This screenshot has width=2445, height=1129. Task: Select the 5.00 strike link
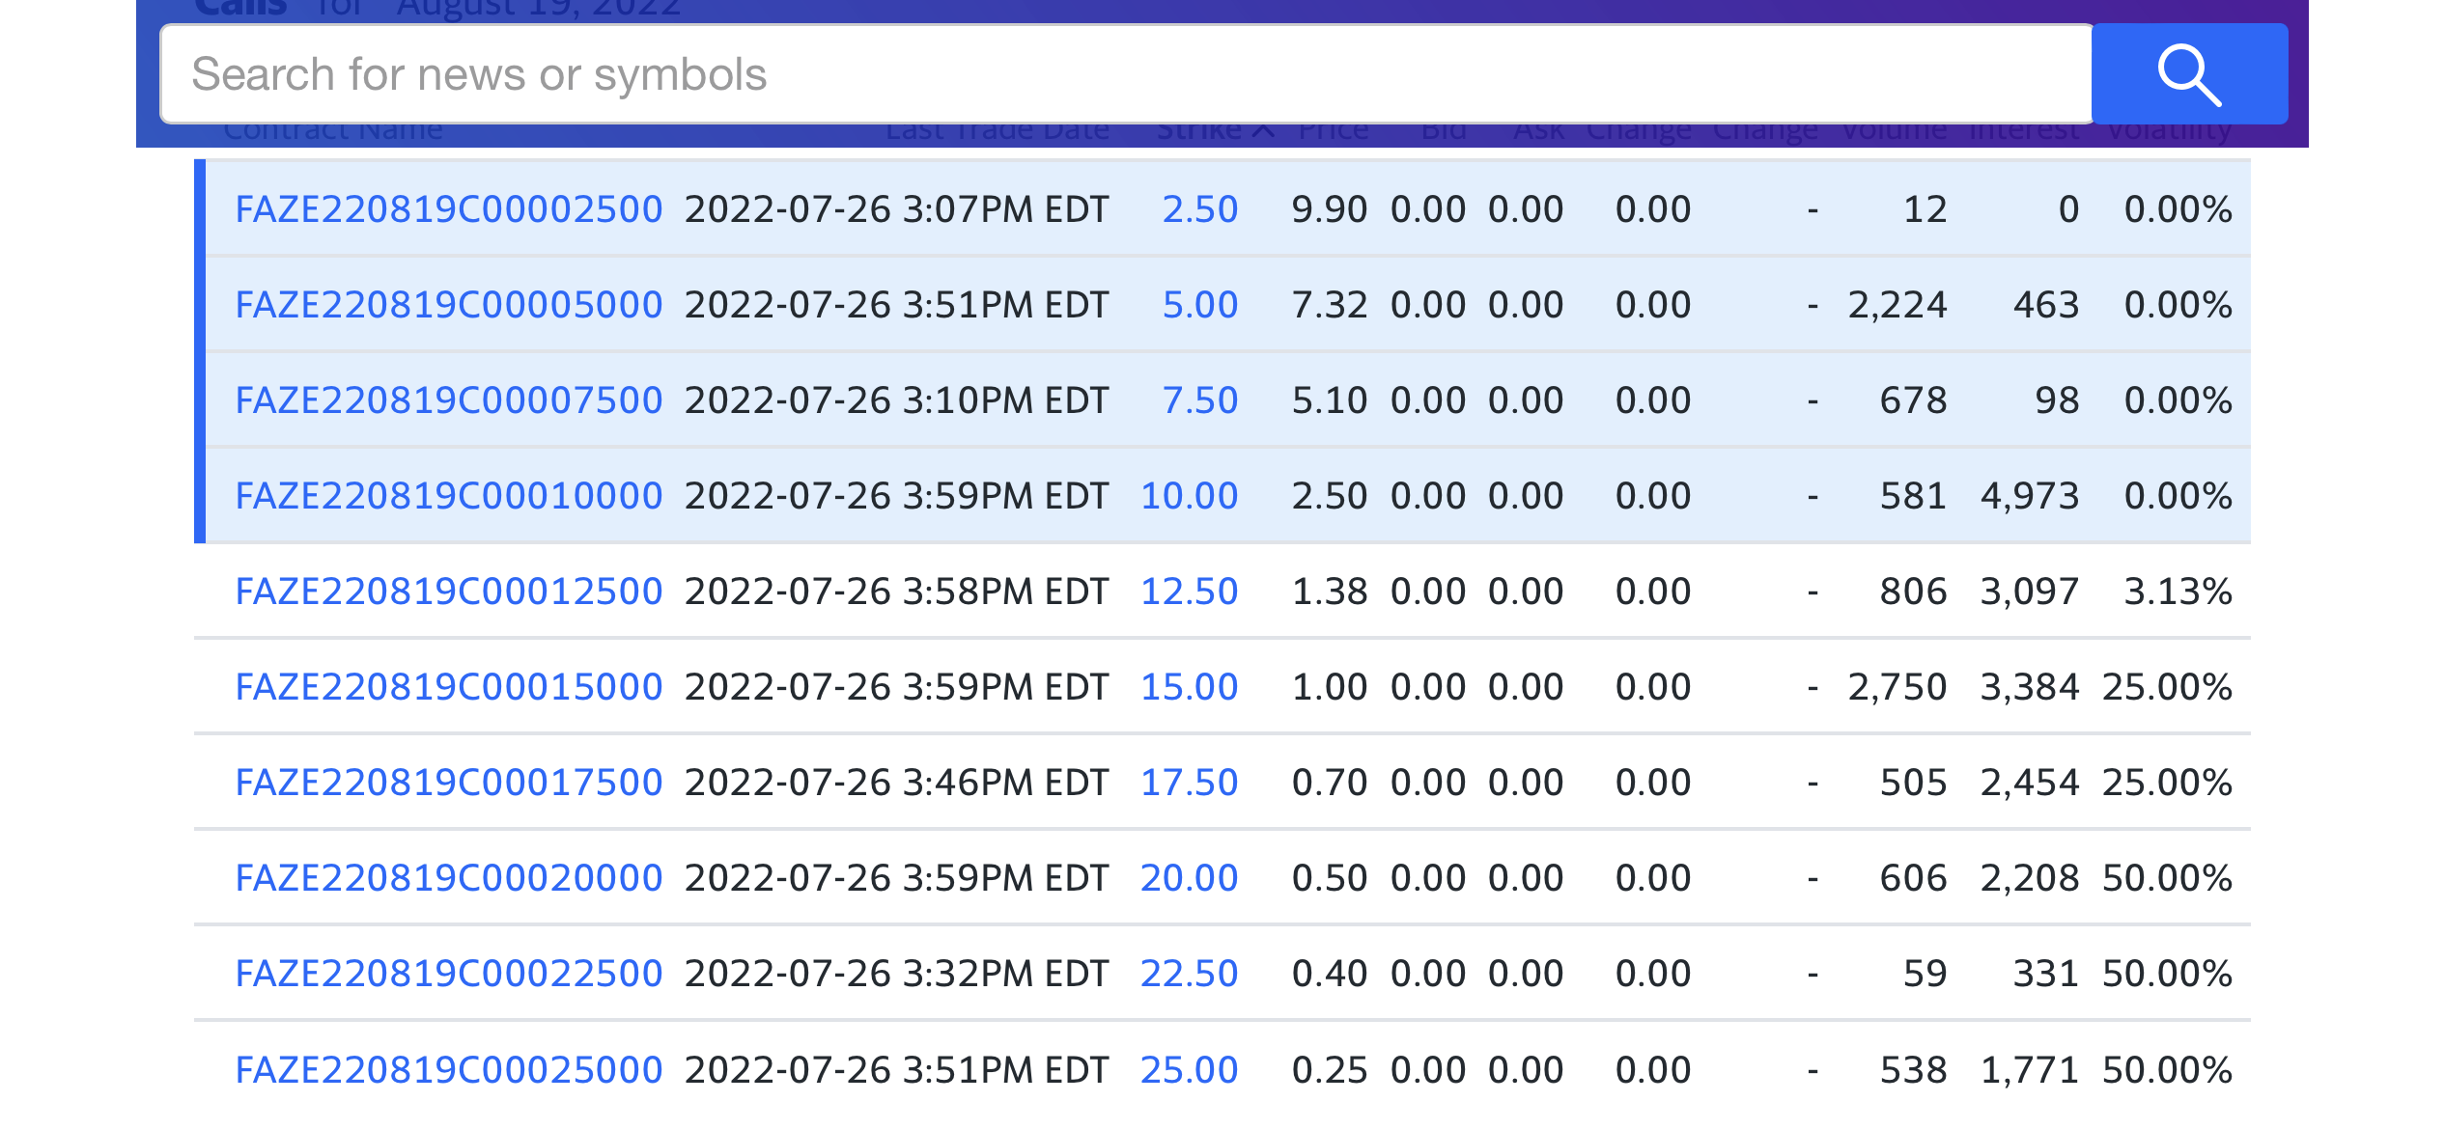pyautogui.click(x=1199, y=305)
